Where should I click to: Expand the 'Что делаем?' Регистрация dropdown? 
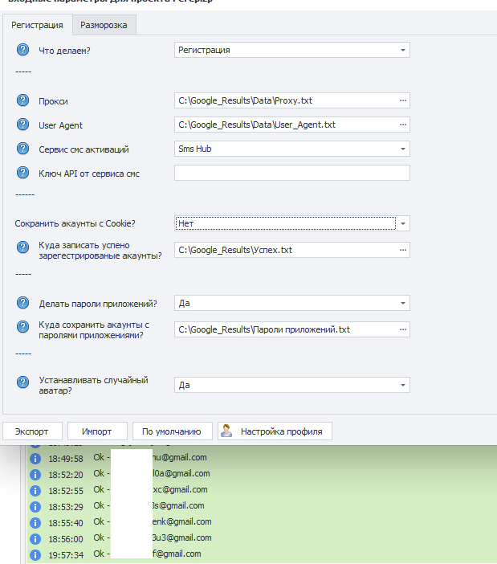click(x=403, y=50)
